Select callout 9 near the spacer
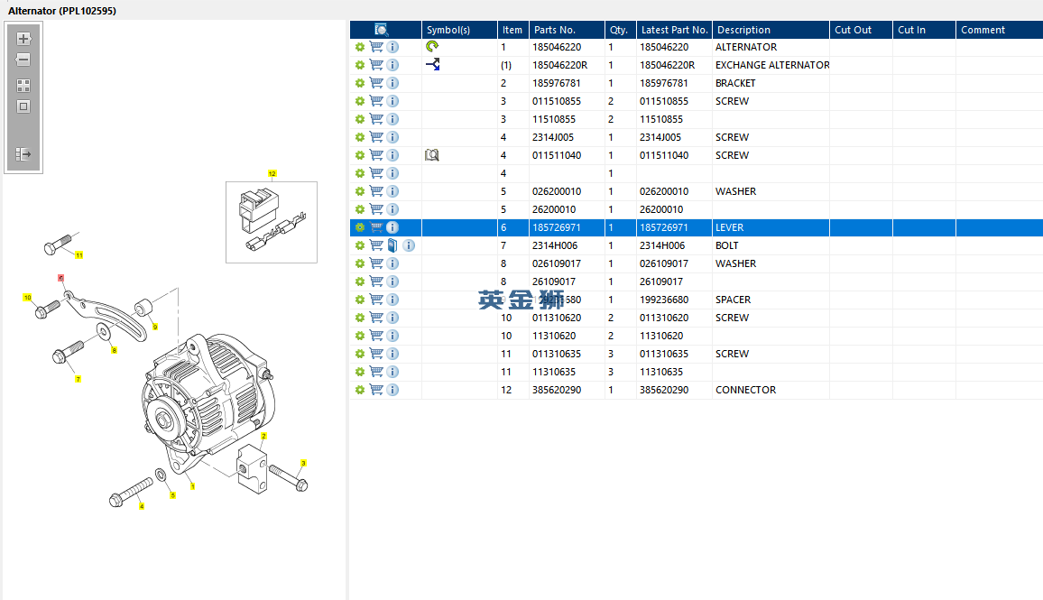 pos(155,327)
